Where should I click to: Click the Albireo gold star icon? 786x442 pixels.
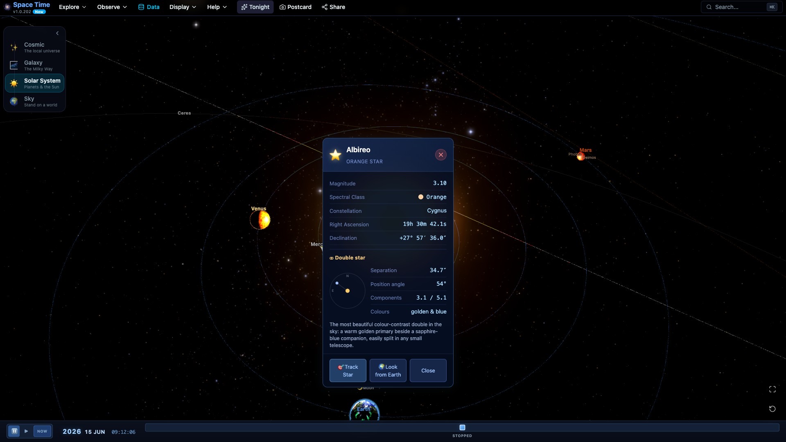335,155
